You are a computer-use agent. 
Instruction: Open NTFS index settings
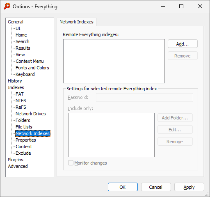(21, 101)
